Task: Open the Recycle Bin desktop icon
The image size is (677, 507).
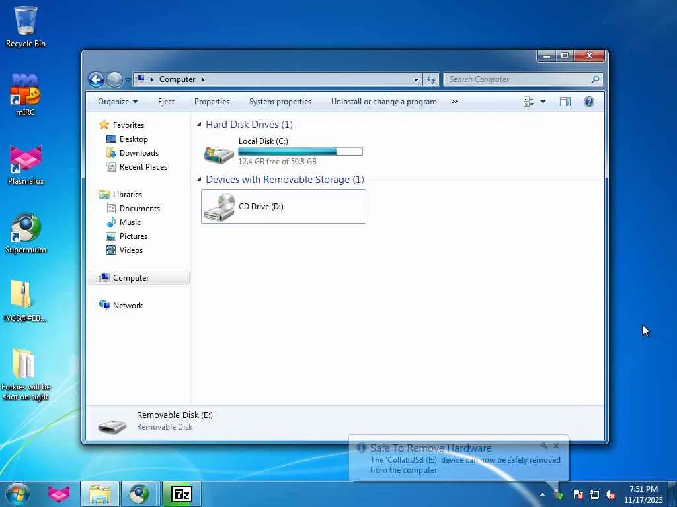Action: click(x=25, y=26)
